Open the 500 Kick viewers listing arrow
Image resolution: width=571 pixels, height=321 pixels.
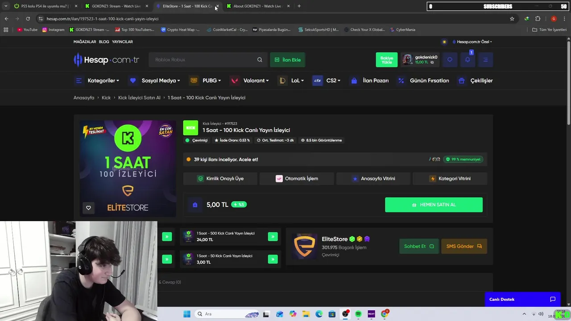pyautogui.click(x=273, y=237)
